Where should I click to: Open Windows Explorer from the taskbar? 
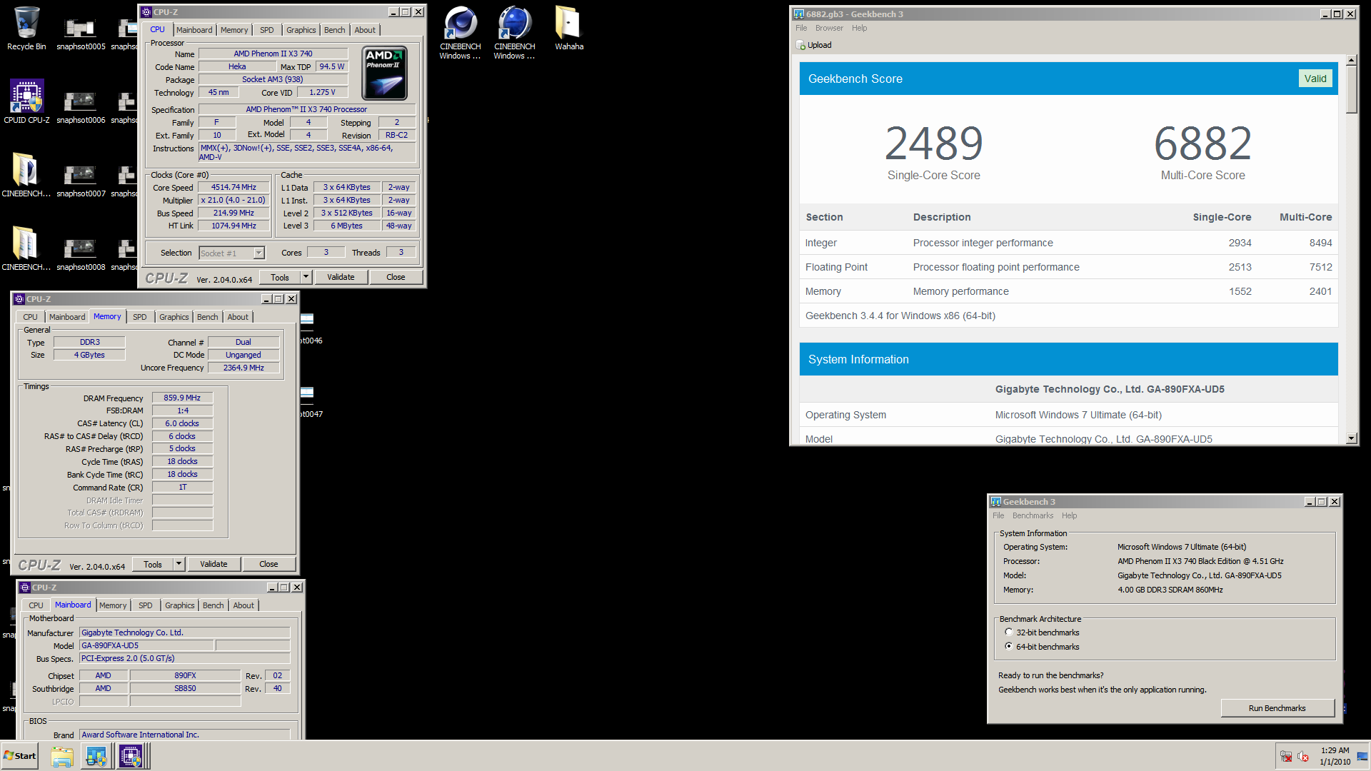coord(62,756)
